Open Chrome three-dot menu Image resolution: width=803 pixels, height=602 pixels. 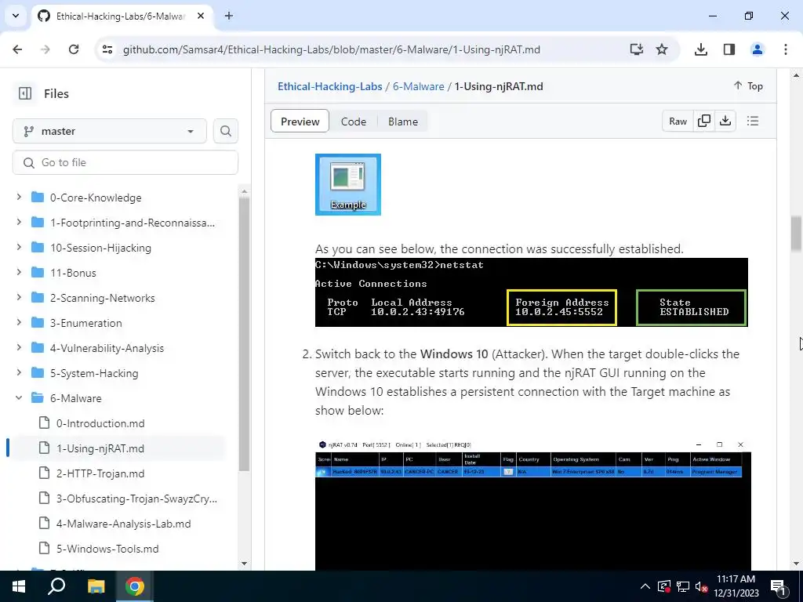[786, 49]
